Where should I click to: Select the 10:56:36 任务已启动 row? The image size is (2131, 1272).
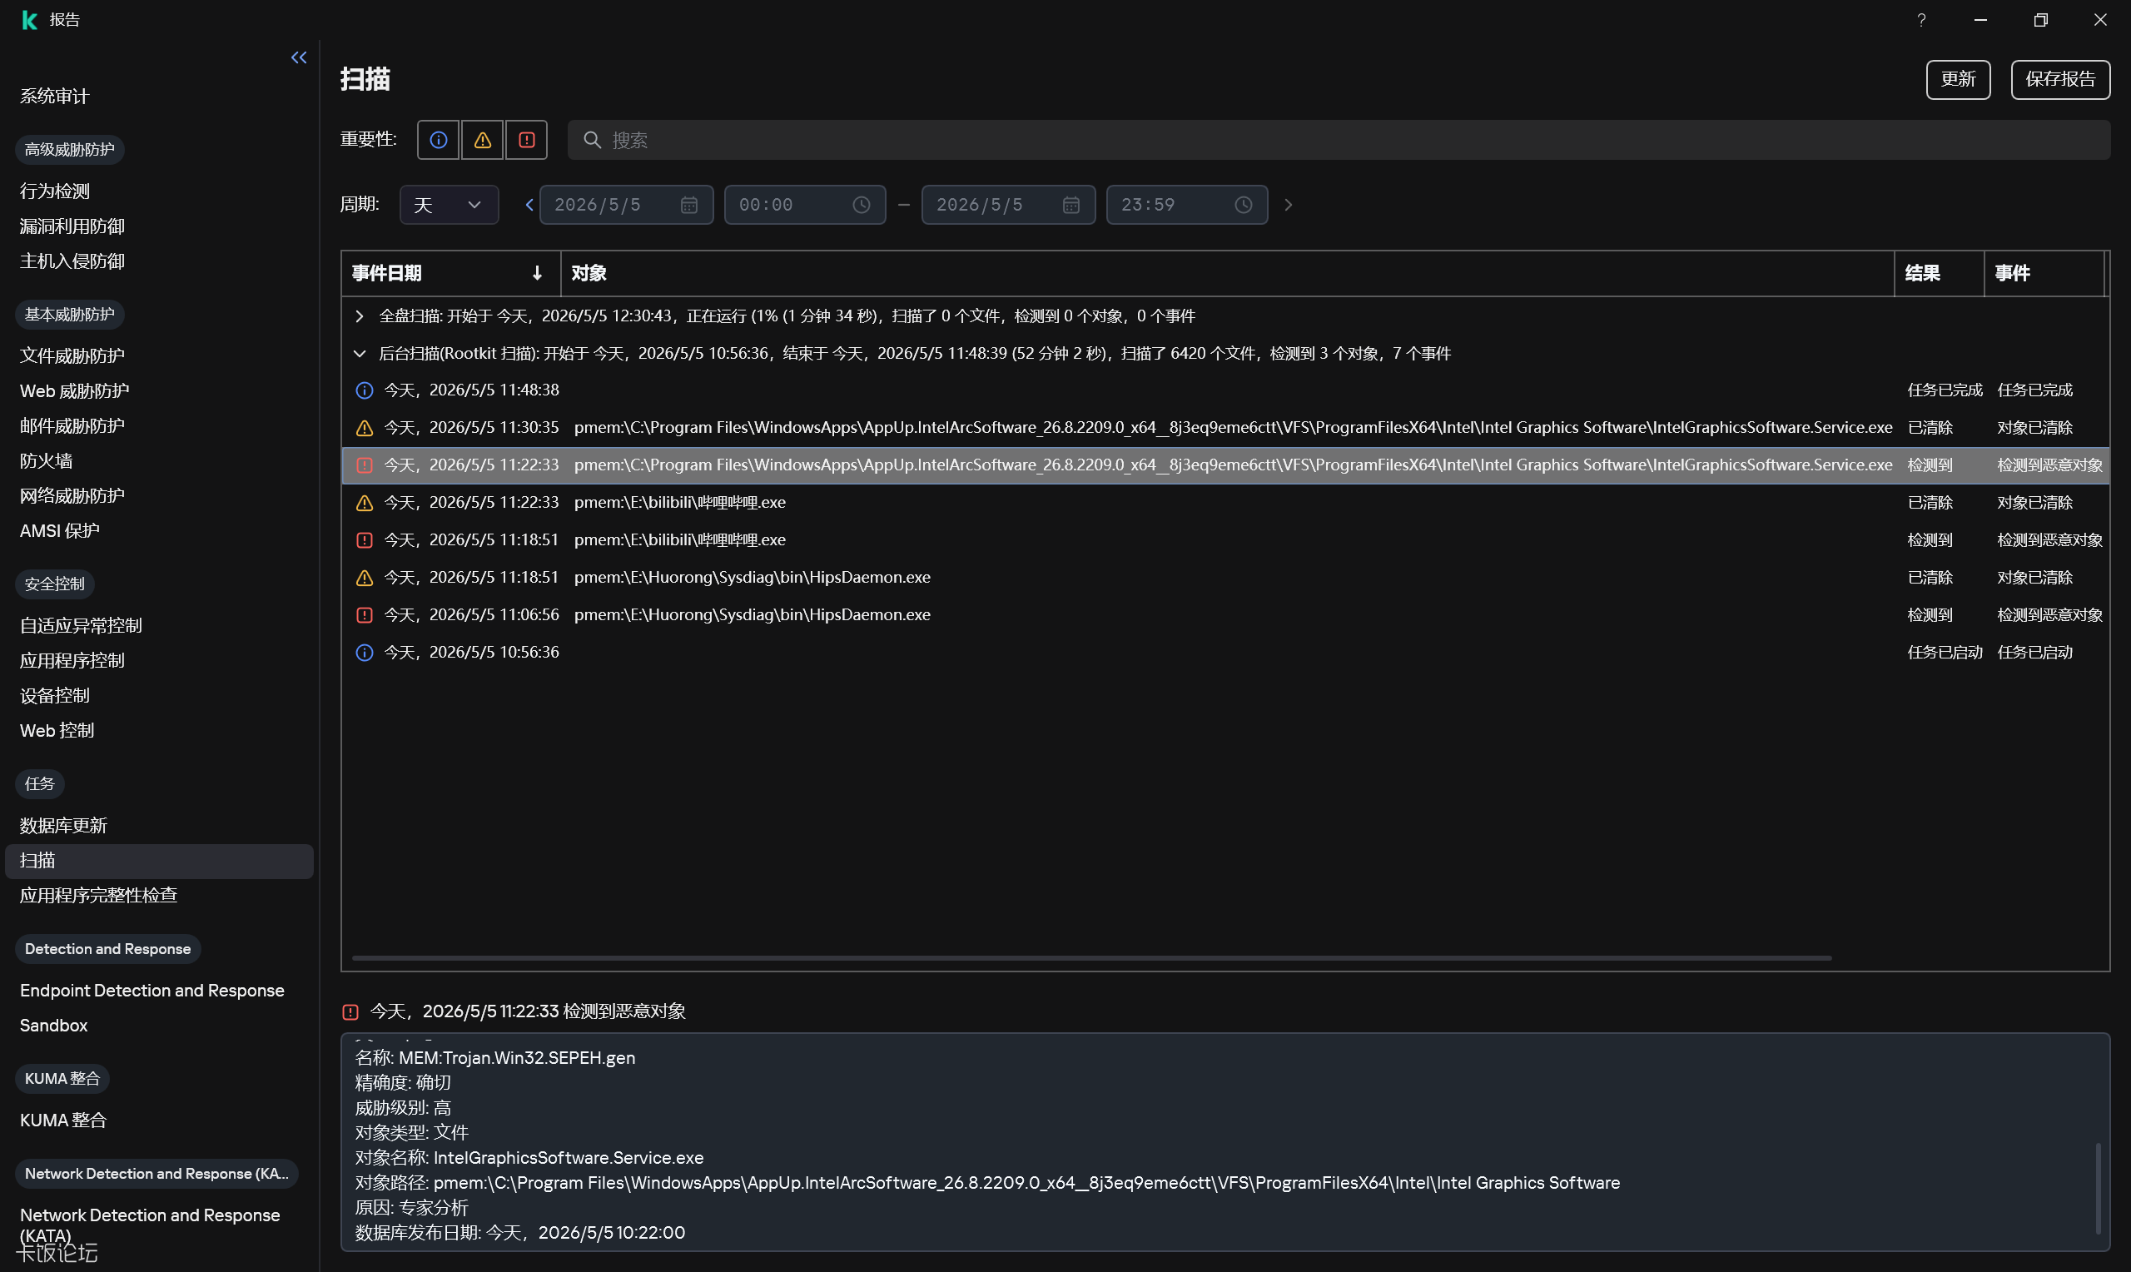click(1225, 653)
